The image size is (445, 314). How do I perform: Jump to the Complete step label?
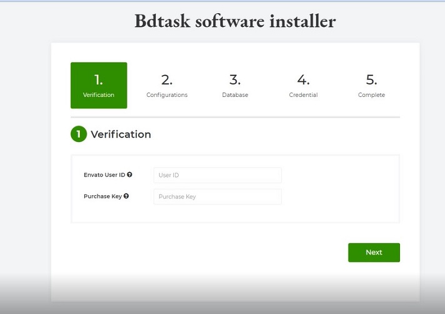(371, 95)
